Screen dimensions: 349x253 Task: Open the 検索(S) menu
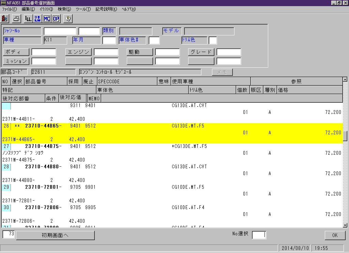pyautogui.click(x=64, y=9)
